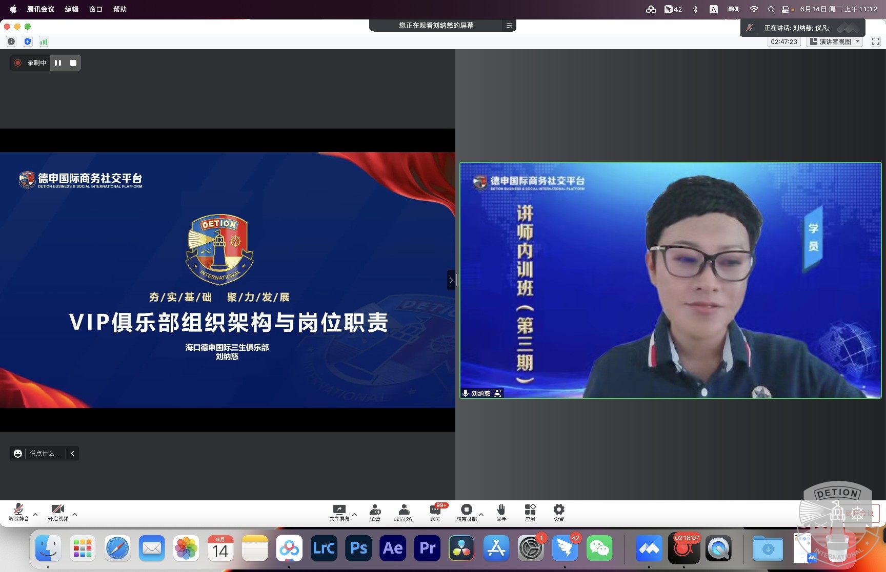Expand the recording options arrow
The width and height of the screenshot is (886, 572).
(x=481, y=514)
